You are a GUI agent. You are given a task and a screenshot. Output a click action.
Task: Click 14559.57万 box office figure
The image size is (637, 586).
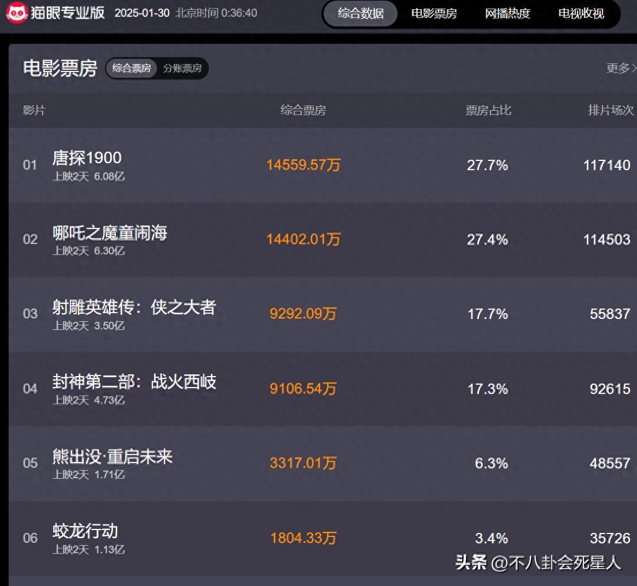(x=303, y=166)
